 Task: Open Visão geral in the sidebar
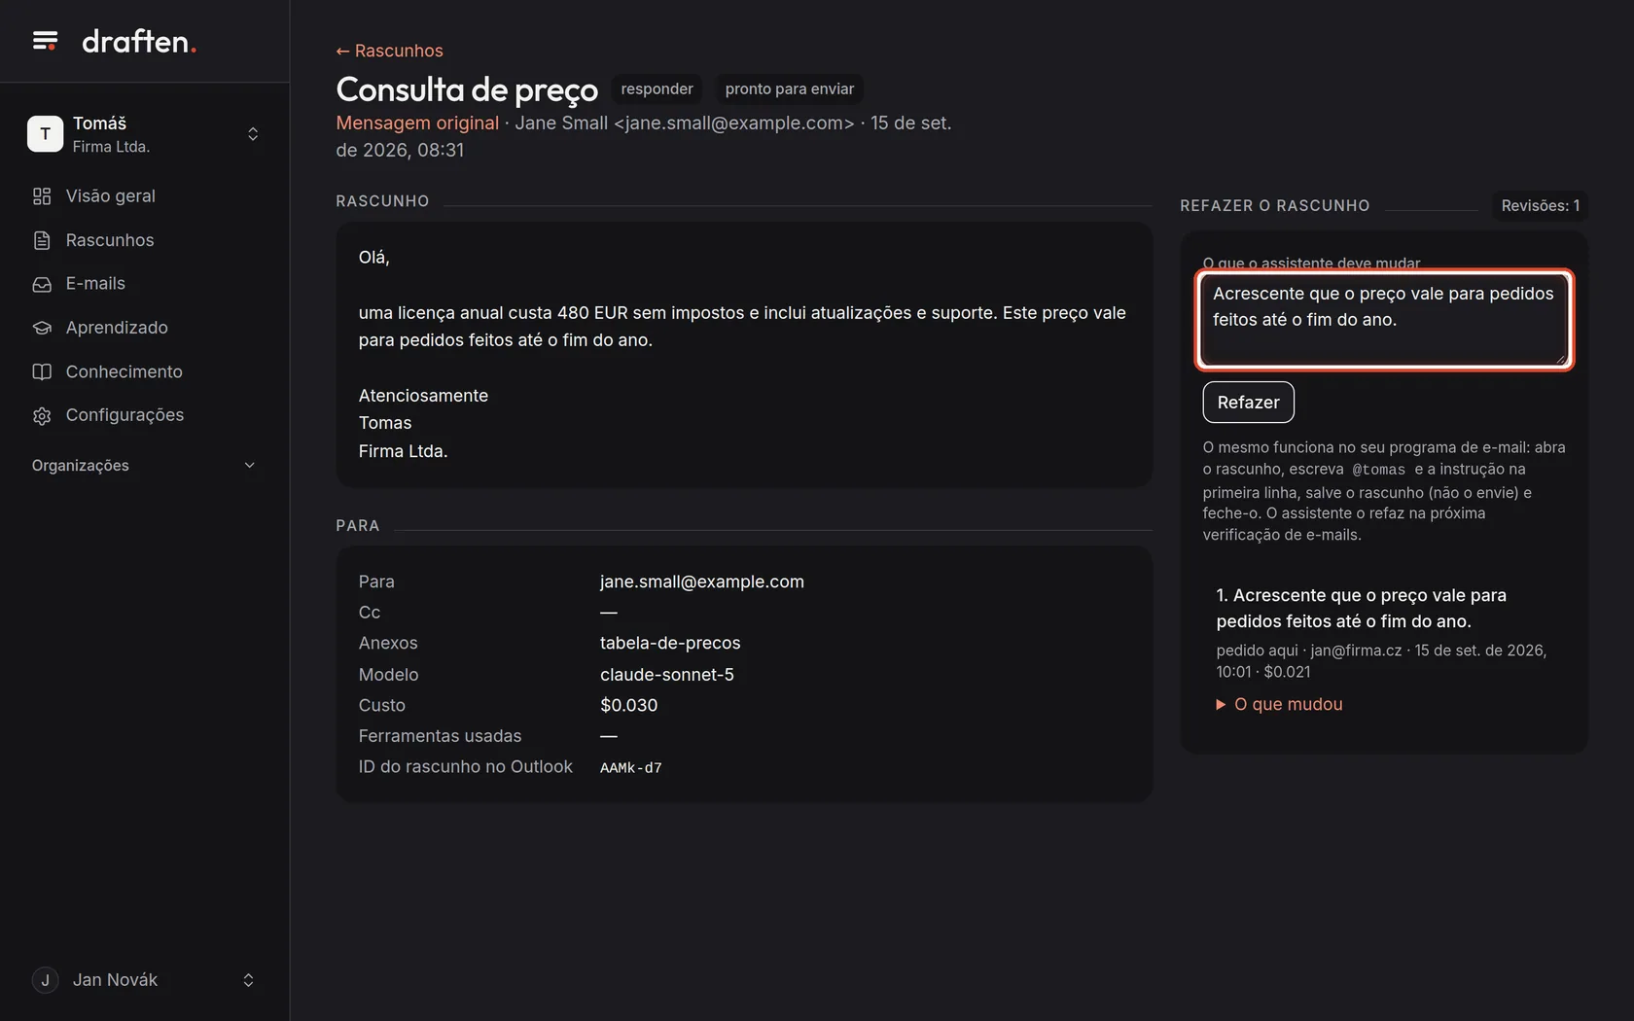[144, 196]
